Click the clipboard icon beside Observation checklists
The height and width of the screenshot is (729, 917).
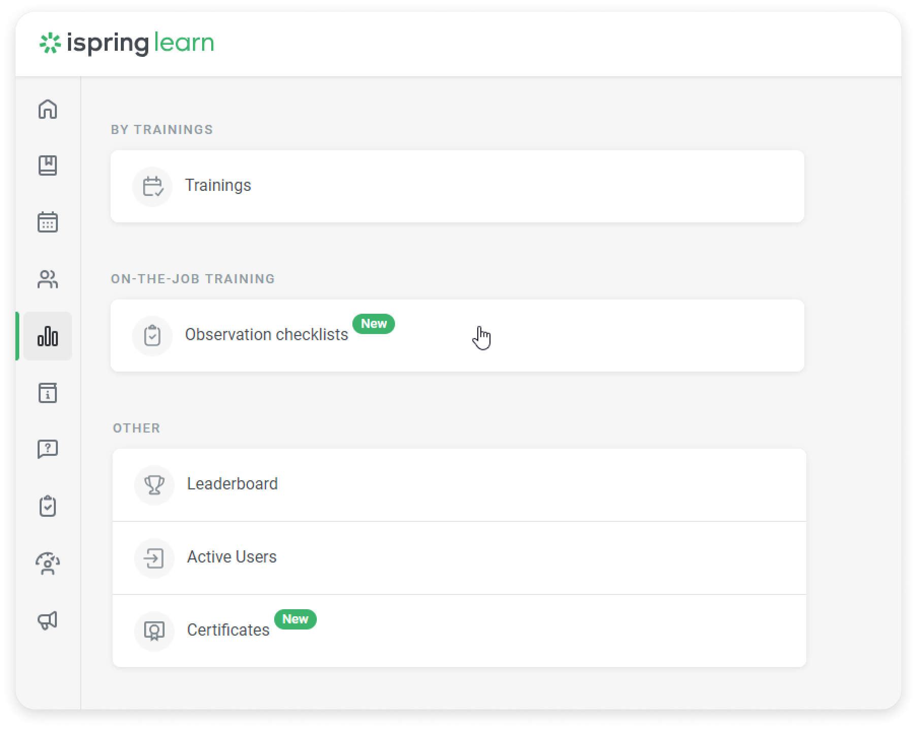pos(152,335)
